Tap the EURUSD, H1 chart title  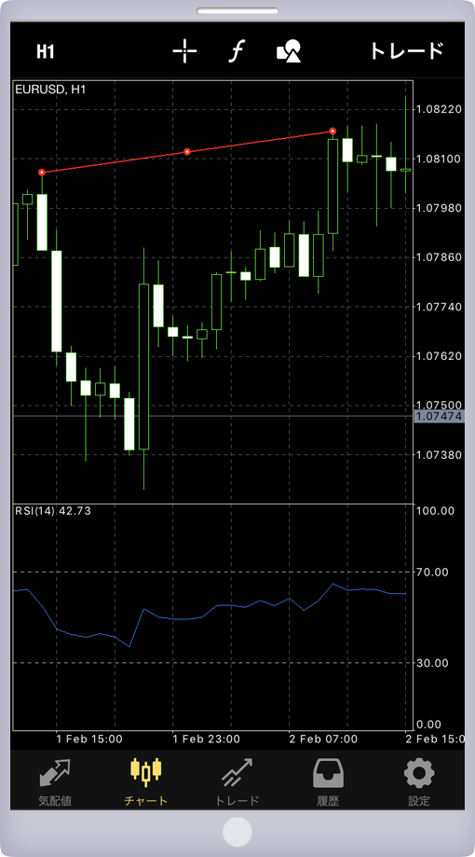tap(50, 90)
